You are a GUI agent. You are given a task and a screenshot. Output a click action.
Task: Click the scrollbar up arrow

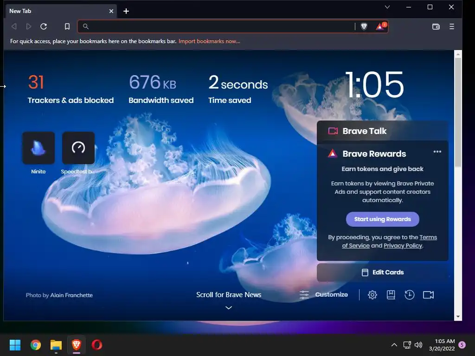pyautogui.click(x=458, y=54)
